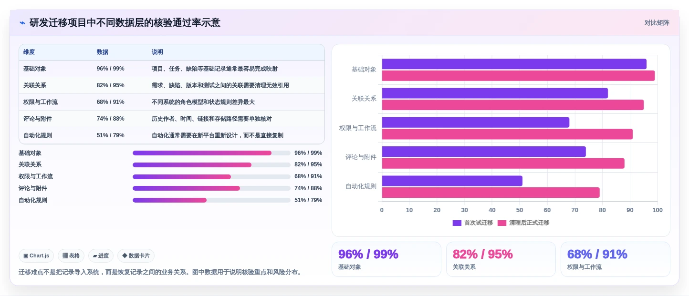The image size is (689, 296).
Task: Click the purple 评论与附件 chart bar
Action: point(484,152)
